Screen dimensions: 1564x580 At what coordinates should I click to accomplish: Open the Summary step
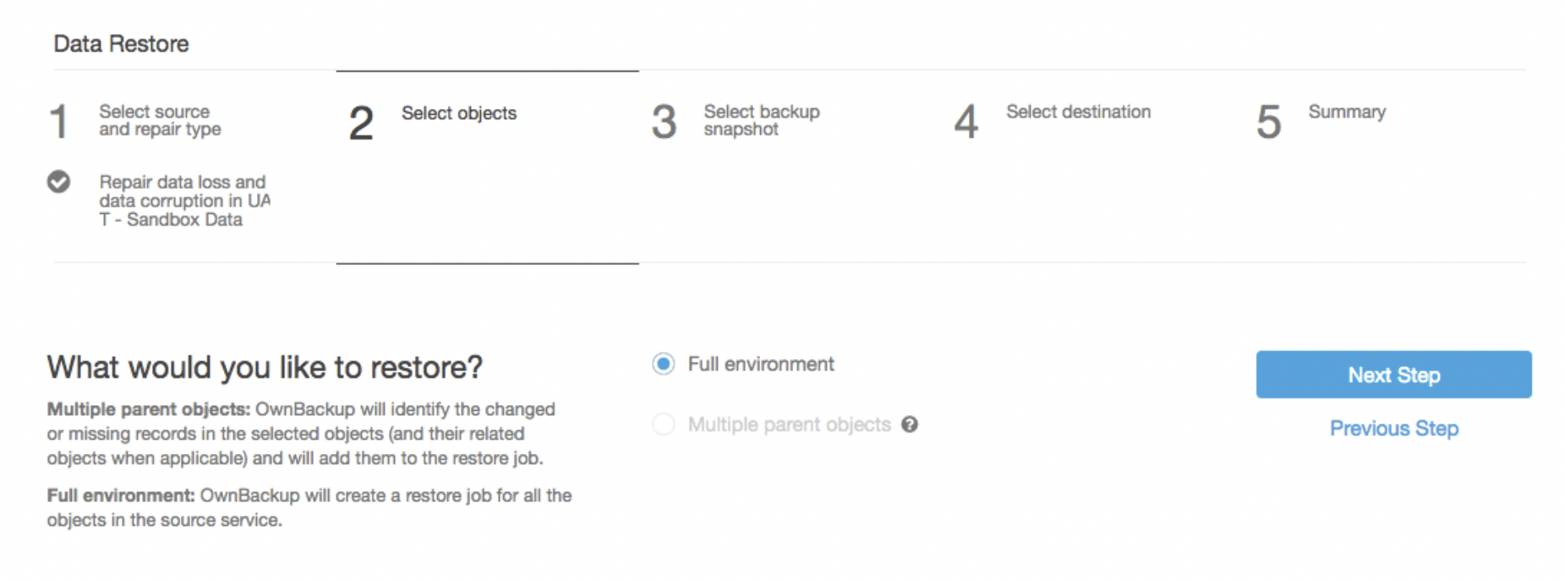click(x=1346, y=111)
